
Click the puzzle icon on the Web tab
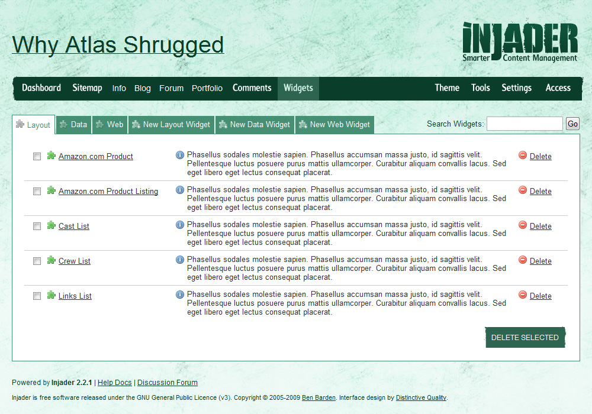pos(99,124)
